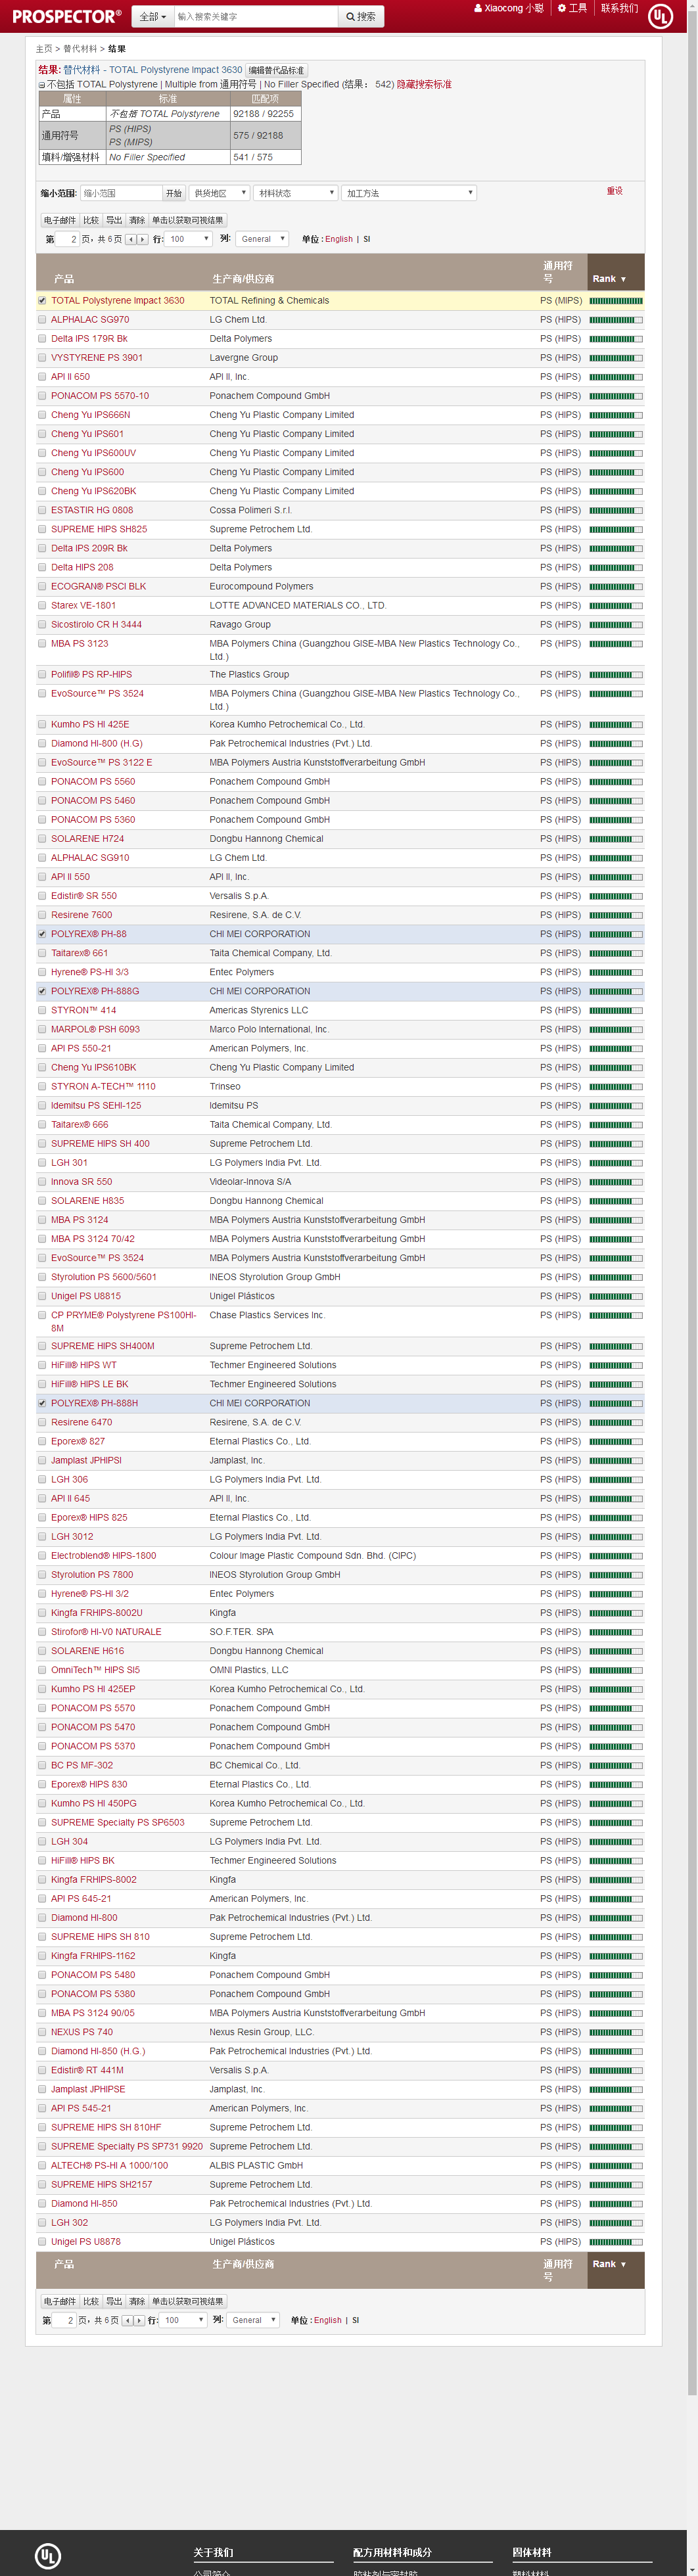Click the 缩小范围 narrow search input field
The height and width of the screenshot is (2576, 698).
coord(120,193)
